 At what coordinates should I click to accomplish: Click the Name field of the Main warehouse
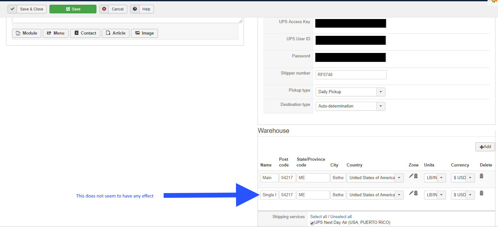coord(269,178)
